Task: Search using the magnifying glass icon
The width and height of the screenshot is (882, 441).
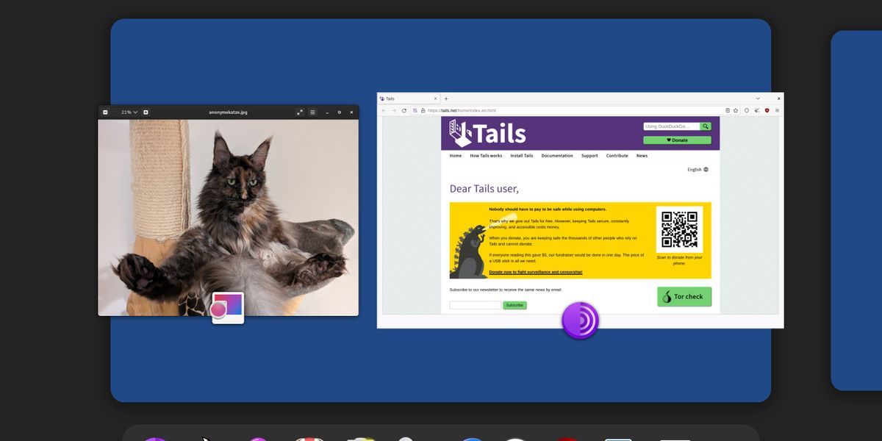Action: point(705,126)
